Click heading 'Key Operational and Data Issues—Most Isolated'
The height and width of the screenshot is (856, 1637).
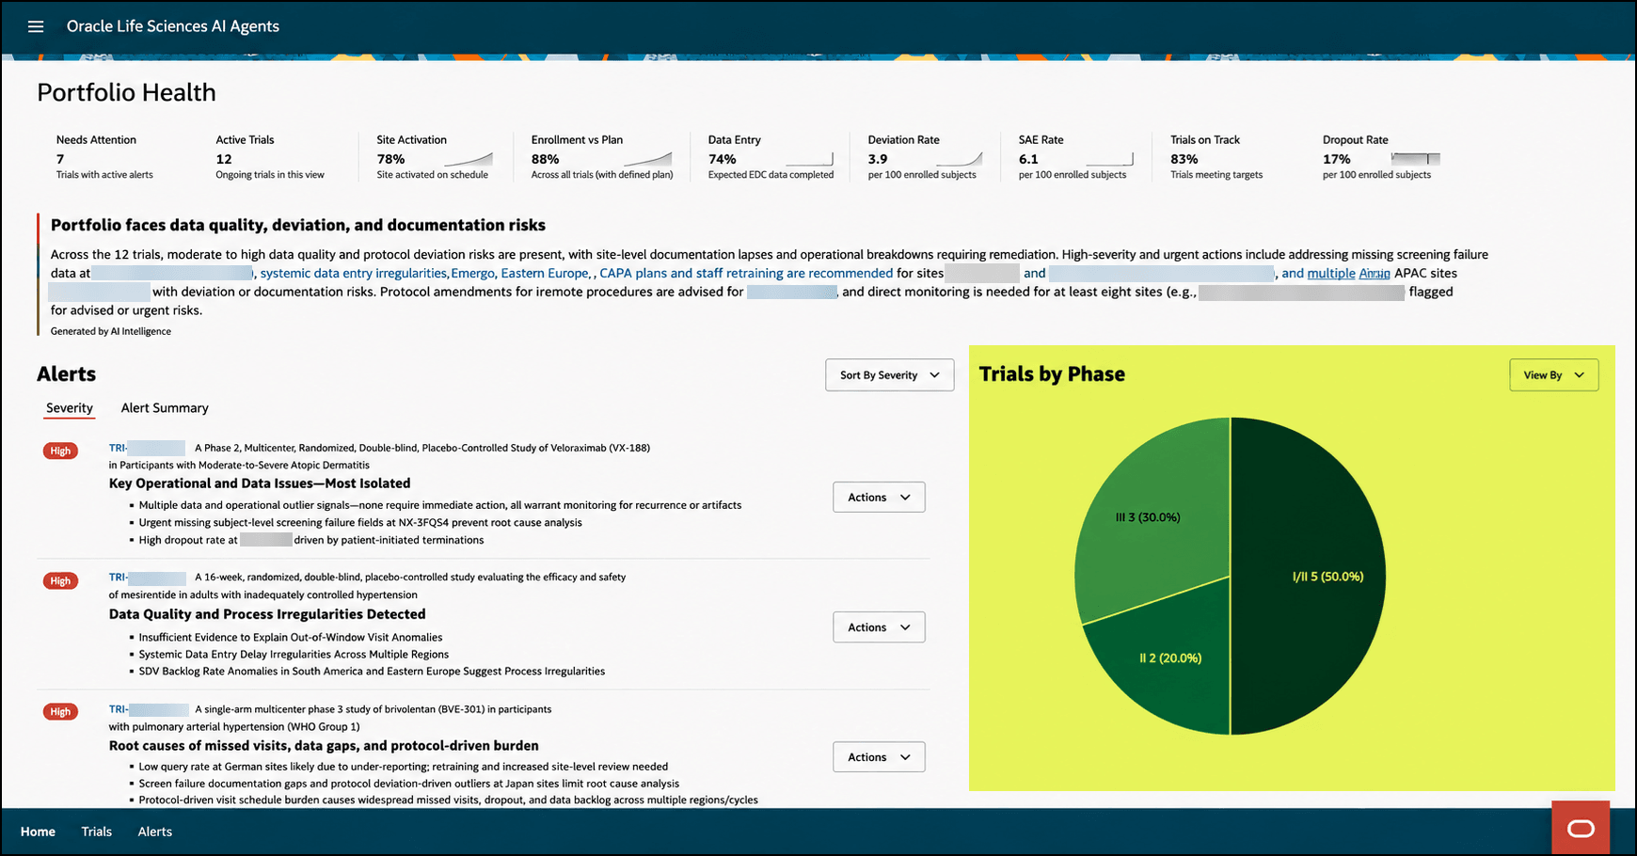[260, 483]
